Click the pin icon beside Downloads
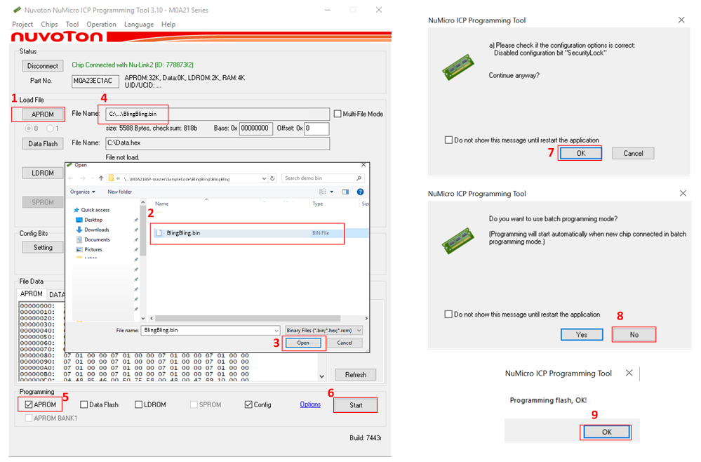Image resolution: width=701 pixels, height=462 pixels. pos(136,230)
